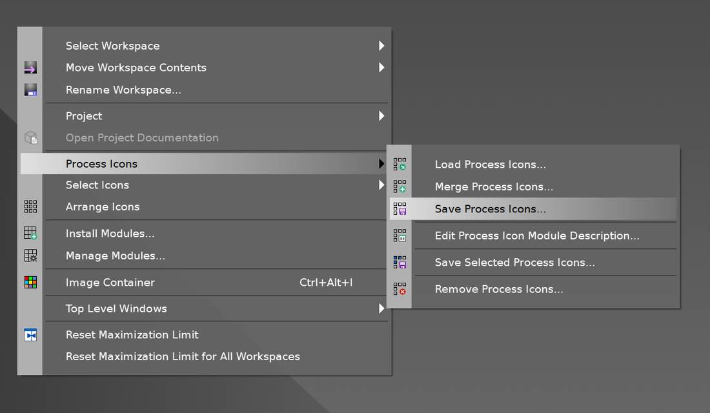Expand the Select Workspace submenu arrow
This screenshot has width=710, height=413.
tap(381, 46)
